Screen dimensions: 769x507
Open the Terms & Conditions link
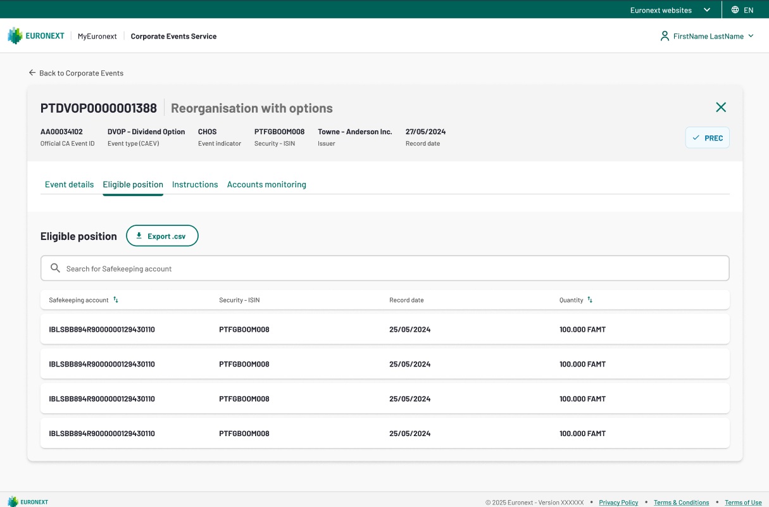681,503
